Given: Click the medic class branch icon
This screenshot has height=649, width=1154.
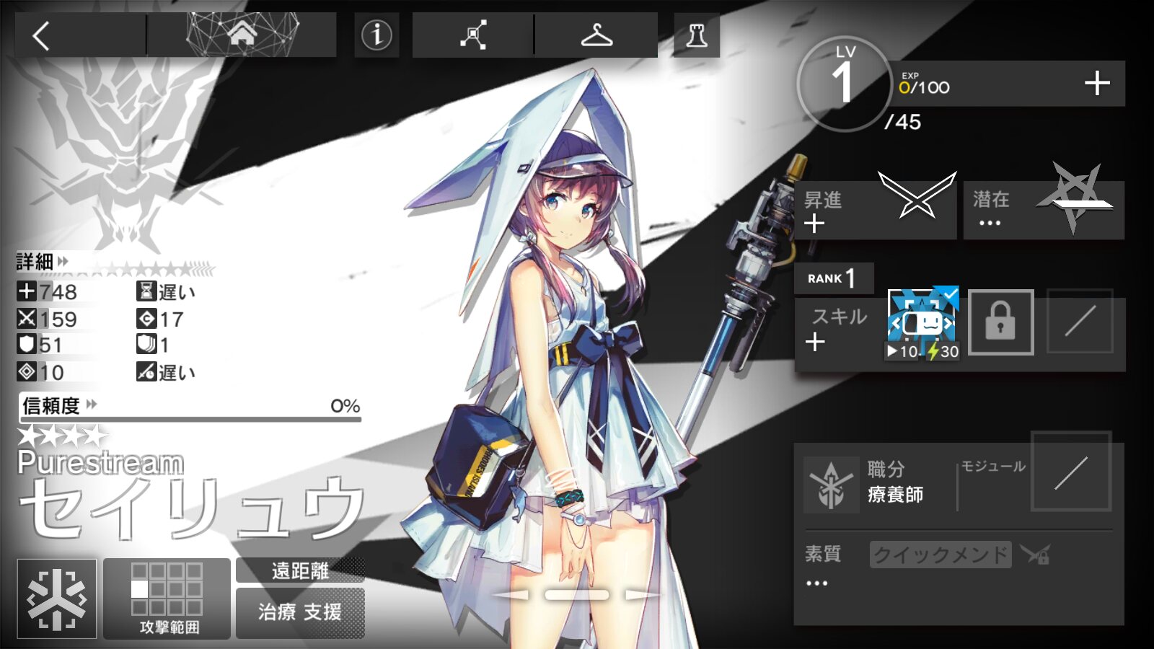Looking at the screenshot, I should pyautogui.click(x=832, y=485).
